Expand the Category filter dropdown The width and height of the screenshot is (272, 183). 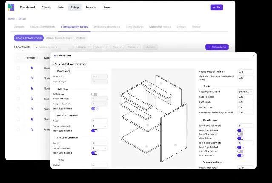83,47
